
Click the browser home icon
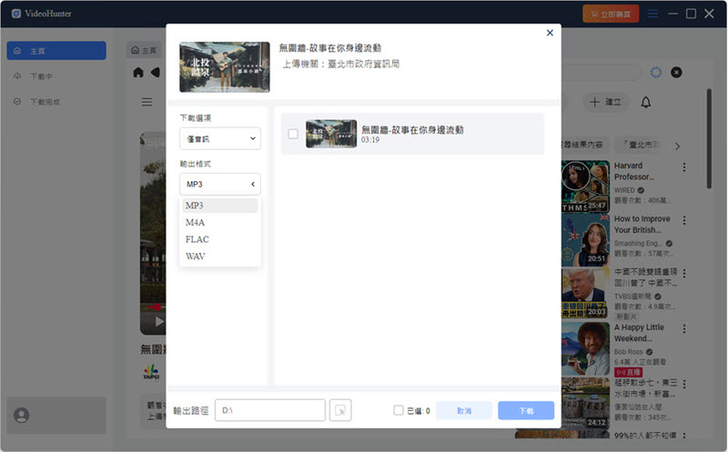tap(138, 73)
